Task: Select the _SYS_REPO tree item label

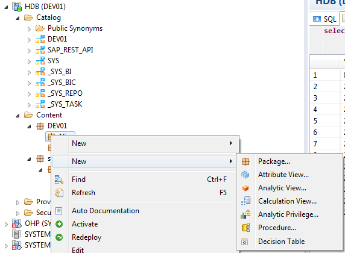Action: point(65,93)
